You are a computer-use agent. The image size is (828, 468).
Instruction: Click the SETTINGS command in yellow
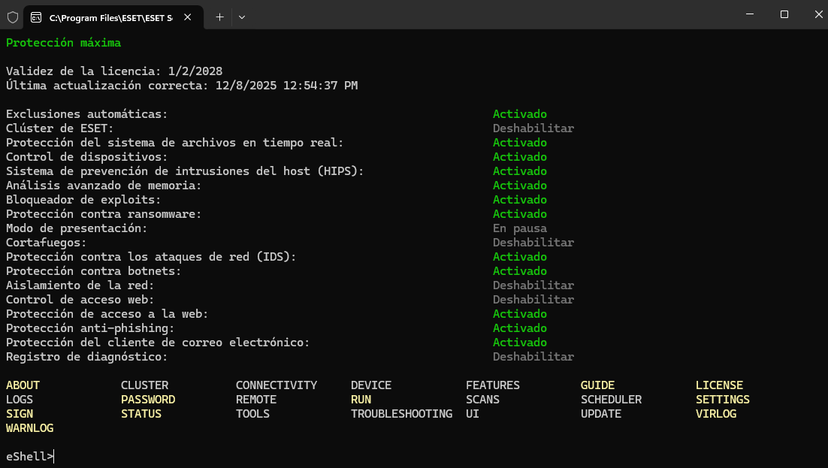pyautogui.click(x=722, y=400)
